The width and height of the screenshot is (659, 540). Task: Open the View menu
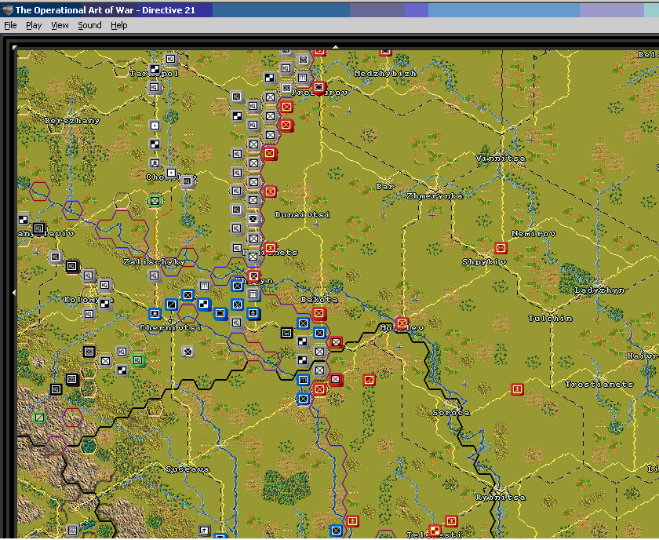[60, 26]
